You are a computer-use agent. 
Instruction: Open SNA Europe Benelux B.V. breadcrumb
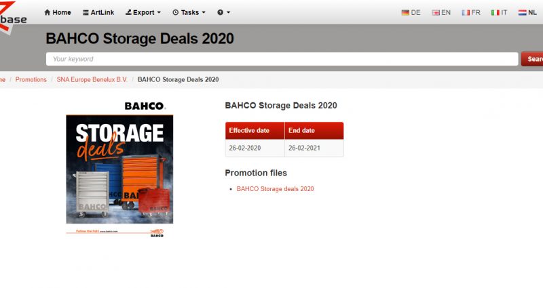[92, 79]
